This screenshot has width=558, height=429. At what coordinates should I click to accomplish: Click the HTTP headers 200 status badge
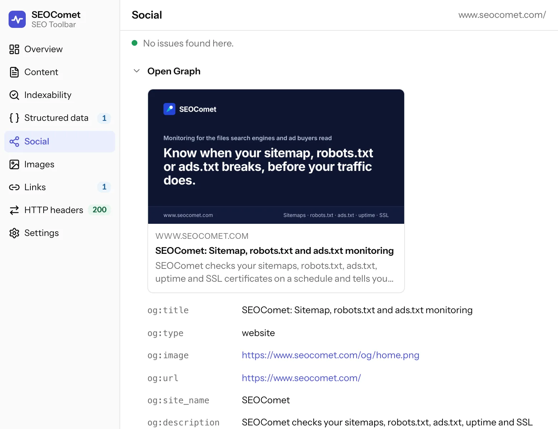pyautogui.click(x=99, y=210)
